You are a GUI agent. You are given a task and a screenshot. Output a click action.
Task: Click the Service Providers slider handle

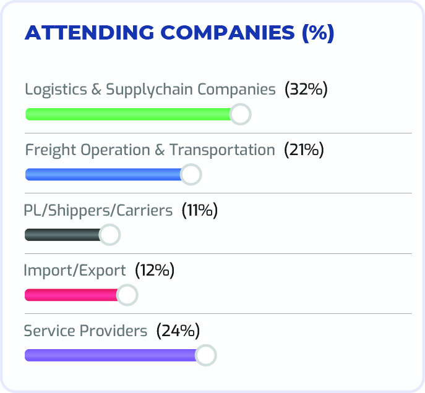tap(205, 355)
